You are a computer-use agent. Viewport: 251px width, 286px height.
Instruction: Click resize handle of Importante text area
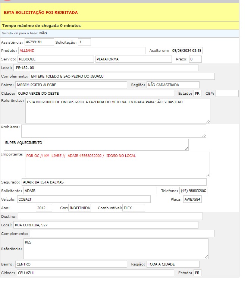click(x=207, y=175)
